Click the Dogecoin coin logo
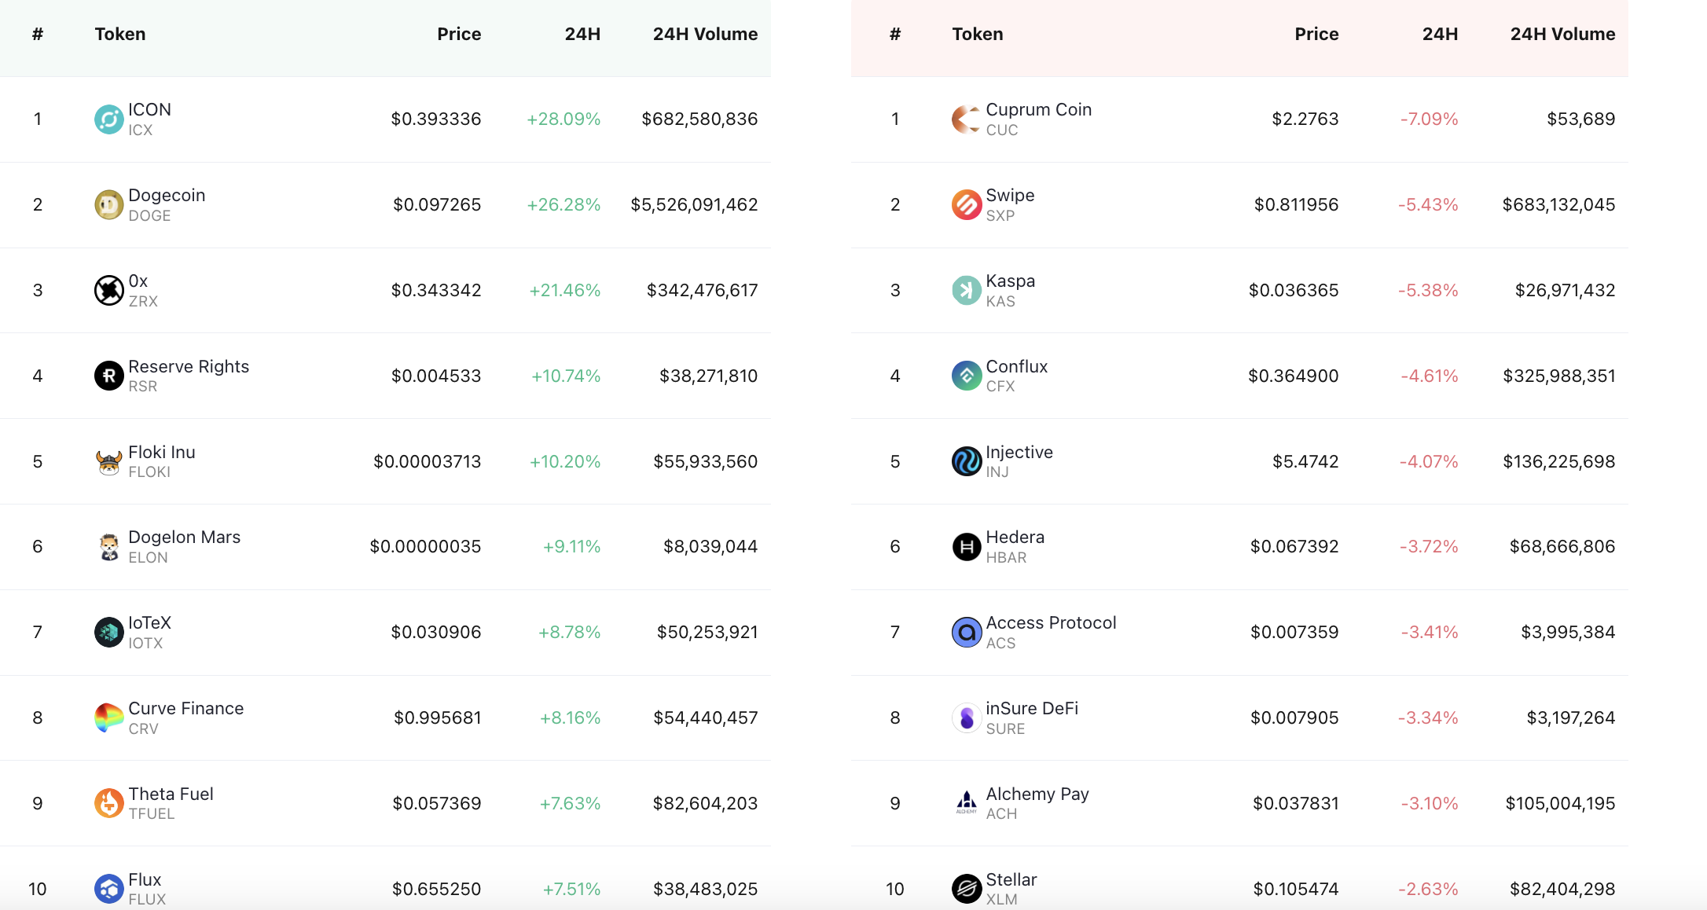Screen dimensions: 1707x910 pos(108,205)
